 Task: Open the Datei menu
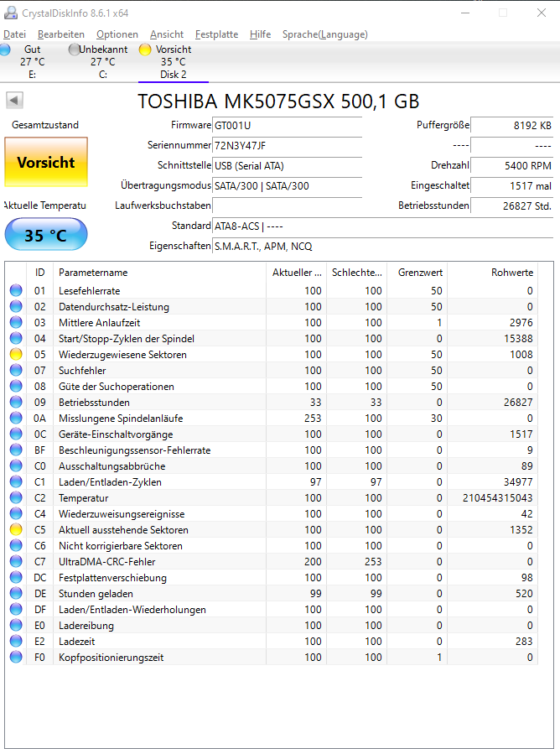pyautogui.click(x=14, y=34)
